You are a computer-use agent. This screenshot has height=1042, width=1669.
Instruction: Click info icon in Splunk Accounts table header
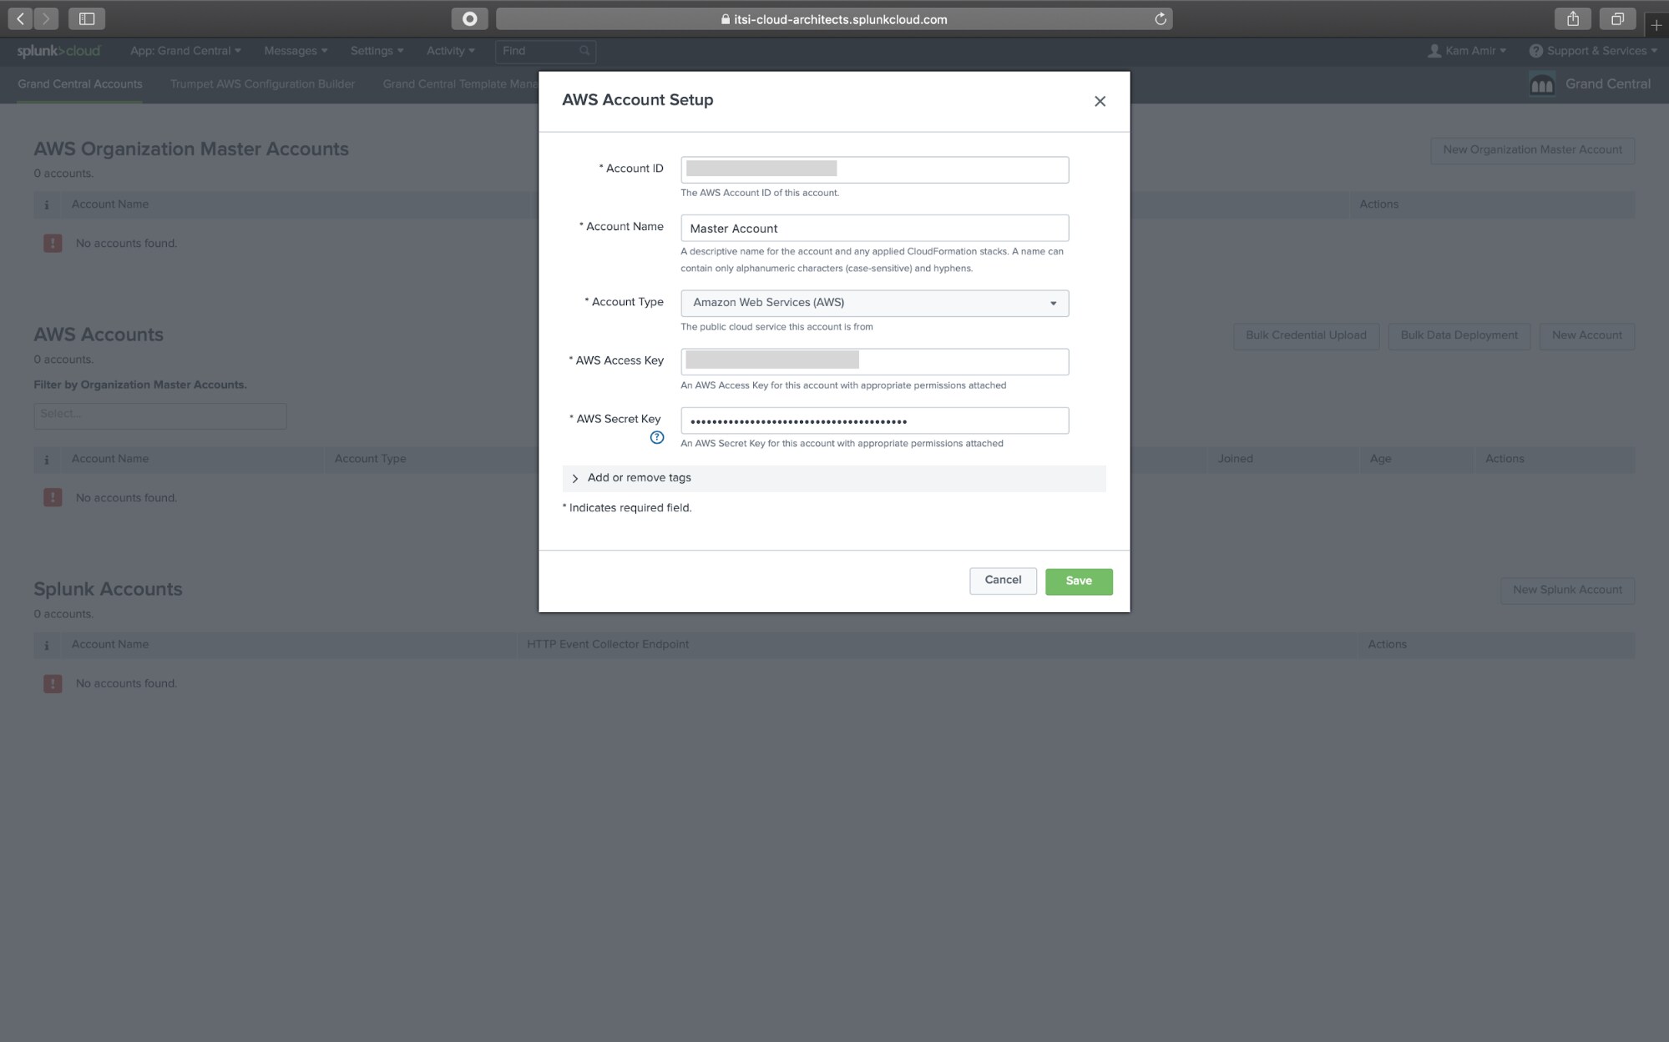[47, 645]
